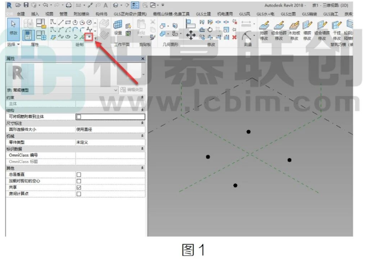Screen dimensions: 365x259
Task: Click the Rotate tool icon
Action: [x=210, y=29]
